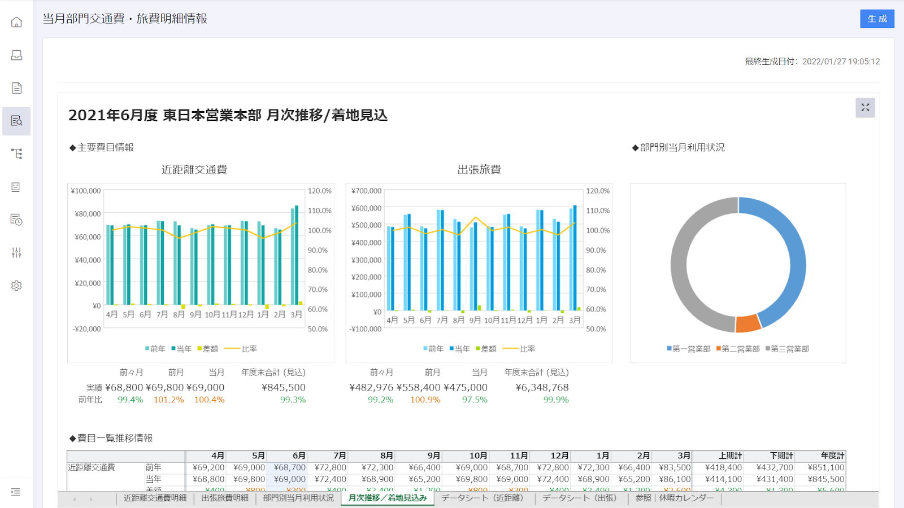This screenshot has width=904, height=508.
Task: Expand the sidebar menu using bottom icon
Action: (16, 492)
